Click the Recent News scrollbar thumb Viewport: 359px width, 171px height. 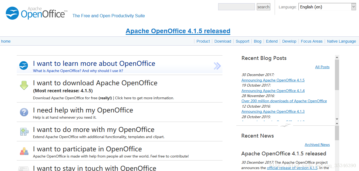[337, 133]
